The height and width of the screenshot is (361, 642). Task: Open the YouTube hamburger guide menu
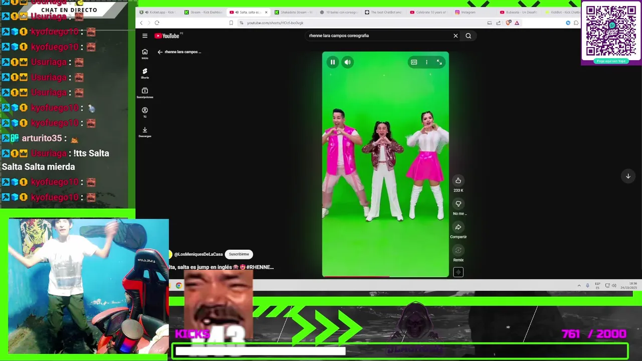(144, 36)
